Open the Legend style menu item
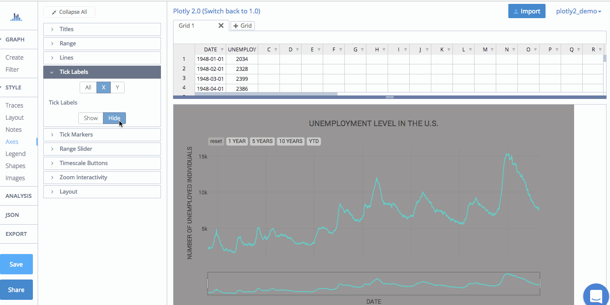The height and width of the screenshot is (305, 610). pos(16,154)
